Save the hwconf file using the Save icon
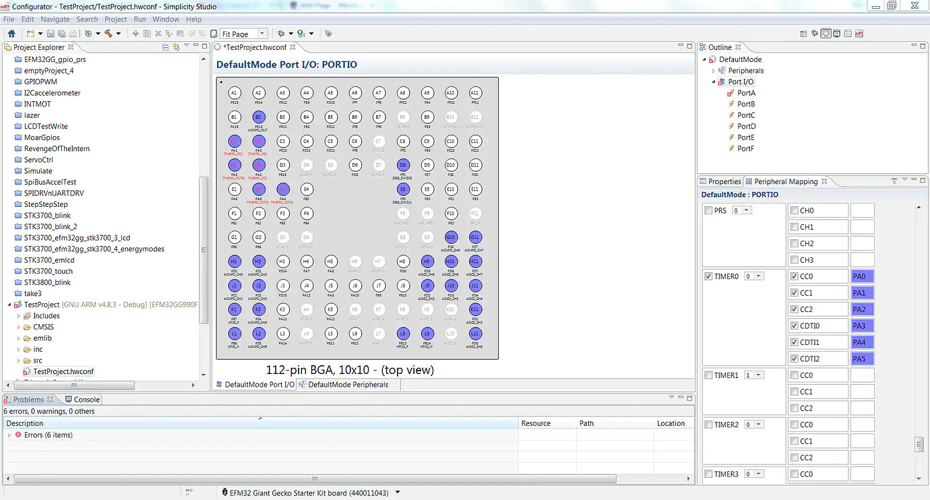Image resolution: width=930 pixels, height=500 pixels. click(x=51, y=32)
